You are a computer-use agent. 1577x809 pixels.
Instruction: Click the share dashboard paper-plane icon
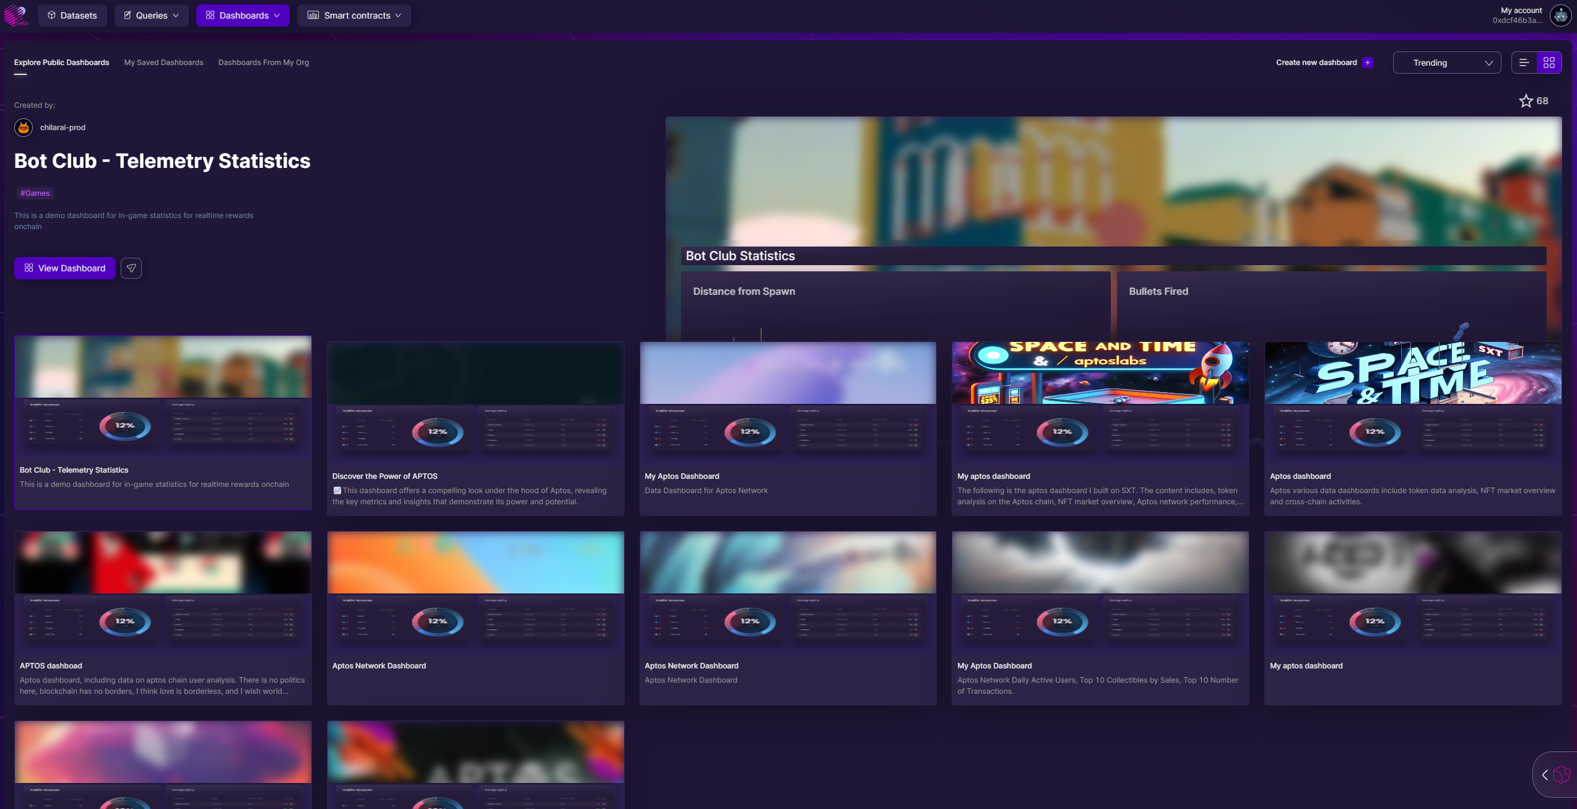131,268
